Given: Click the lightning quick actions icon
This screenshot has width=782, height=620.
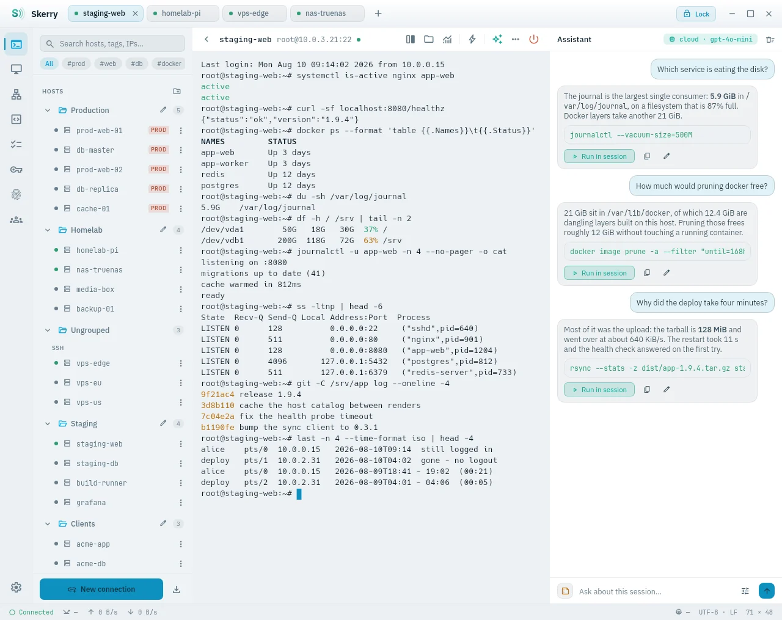Looking at the screenshot, I should click(472, 39).
